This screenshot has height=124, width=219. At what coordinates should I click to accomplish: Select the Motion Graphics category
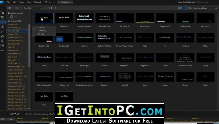(17, 67)
